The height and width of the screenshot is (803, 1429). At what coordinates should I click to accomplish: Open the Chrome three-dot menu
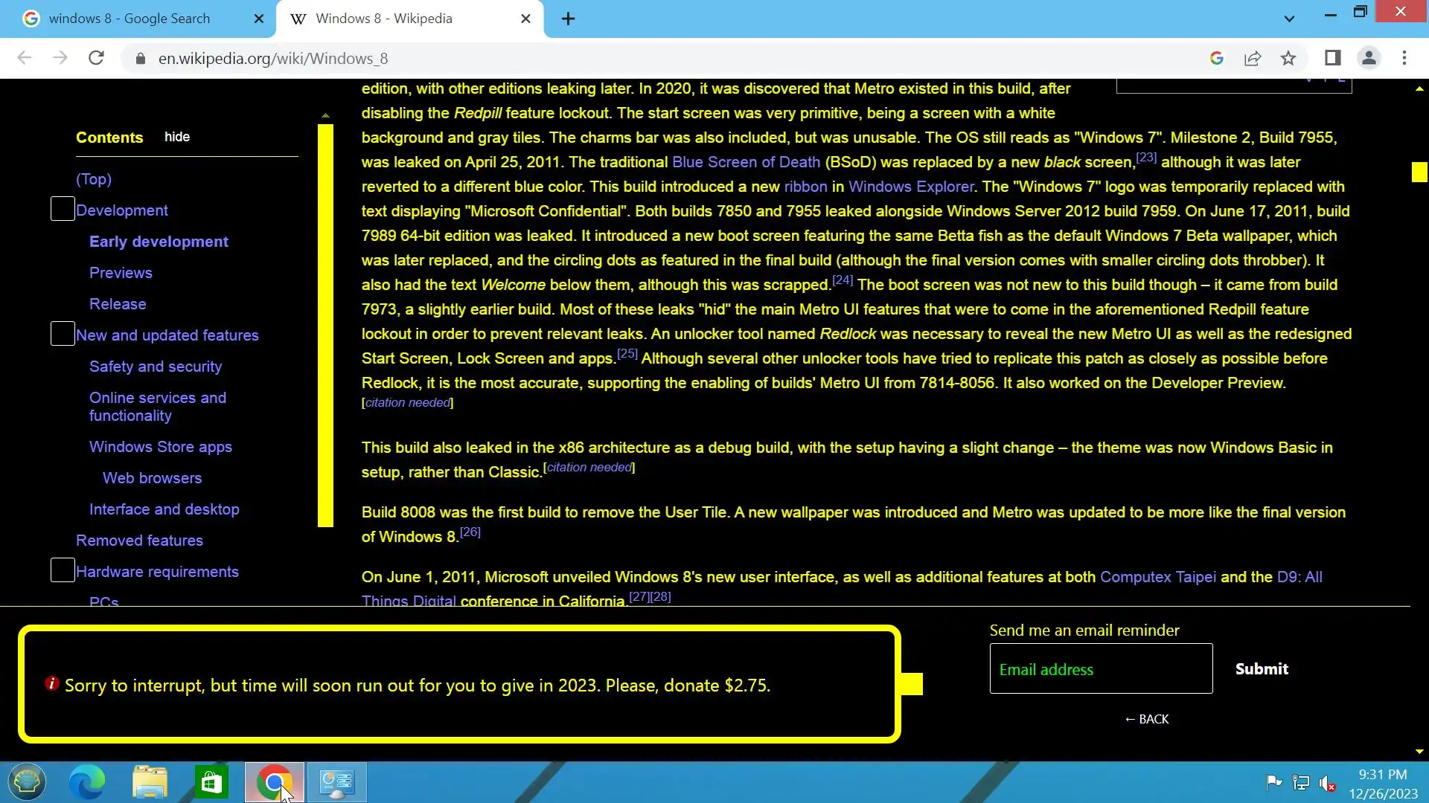1404,58
